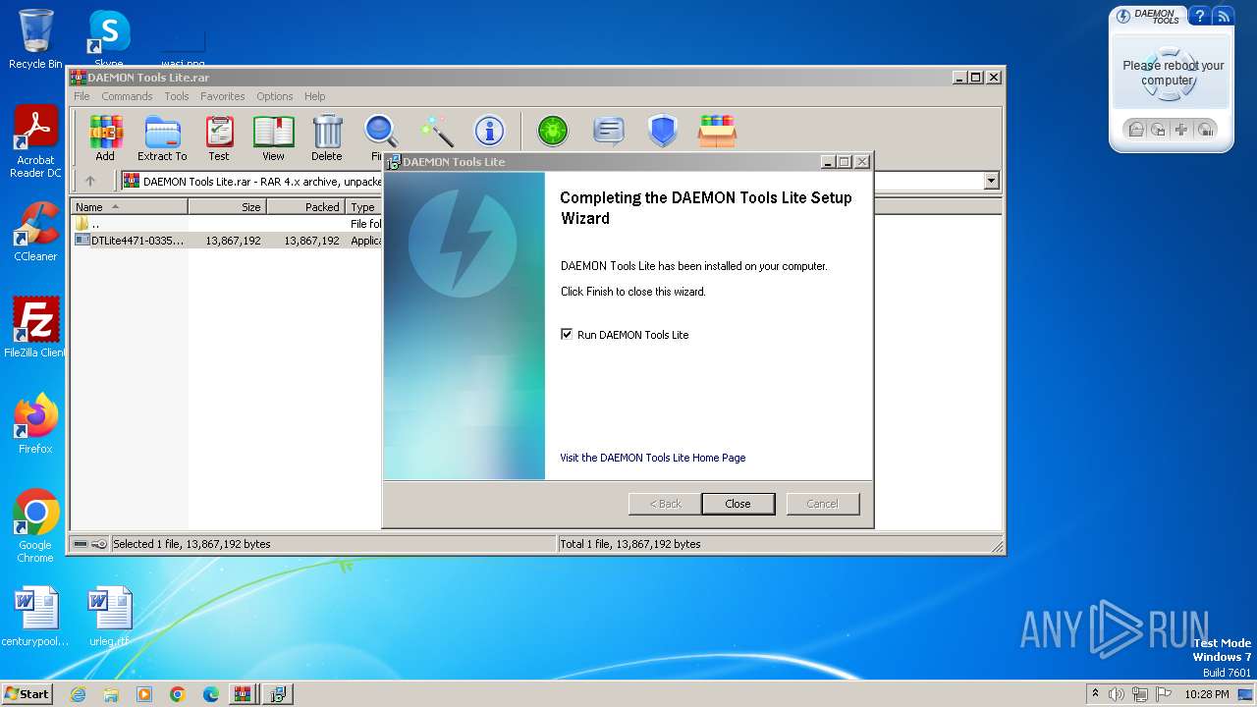Image resolution: width=1257 pixels, height=707 pixels.
Task: Select the DTLite4471-0335 file row
Action: [x=228, y=241]
